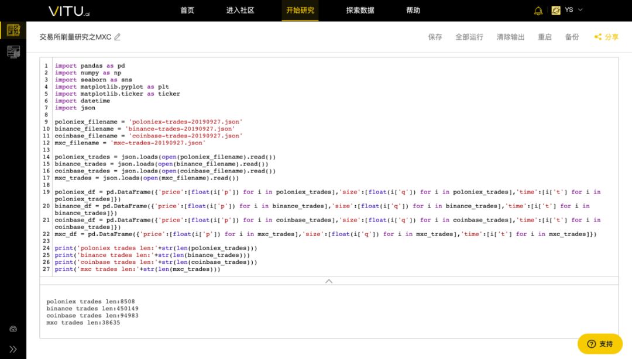This screenshot has width=632, height=359.
Task: Click 备份 backup button
Action: 572,37
